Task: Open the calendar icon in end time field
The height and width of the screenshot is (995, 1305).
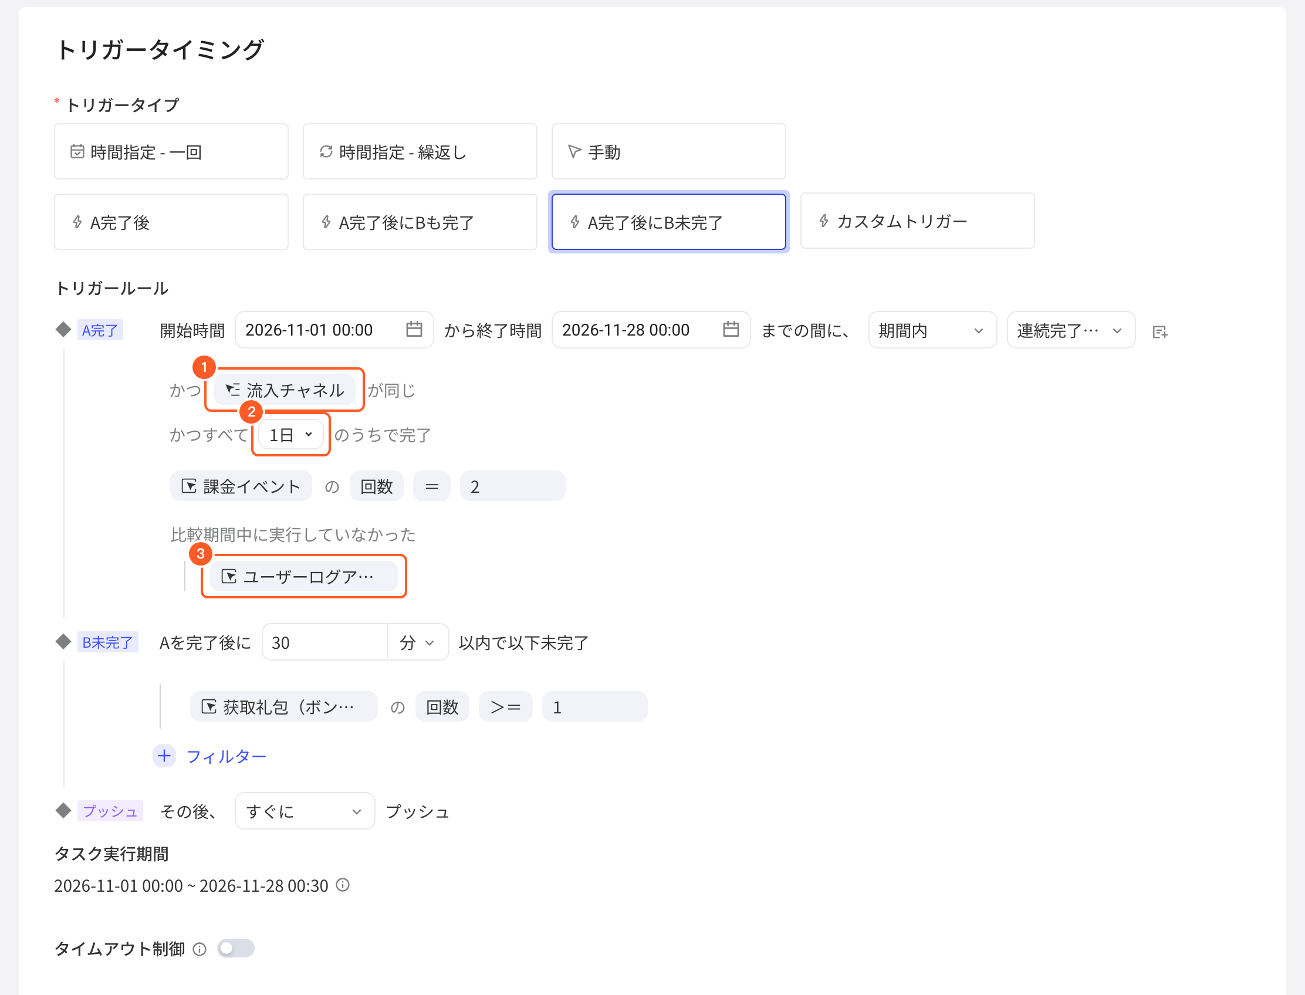Action: click(731, 329)
